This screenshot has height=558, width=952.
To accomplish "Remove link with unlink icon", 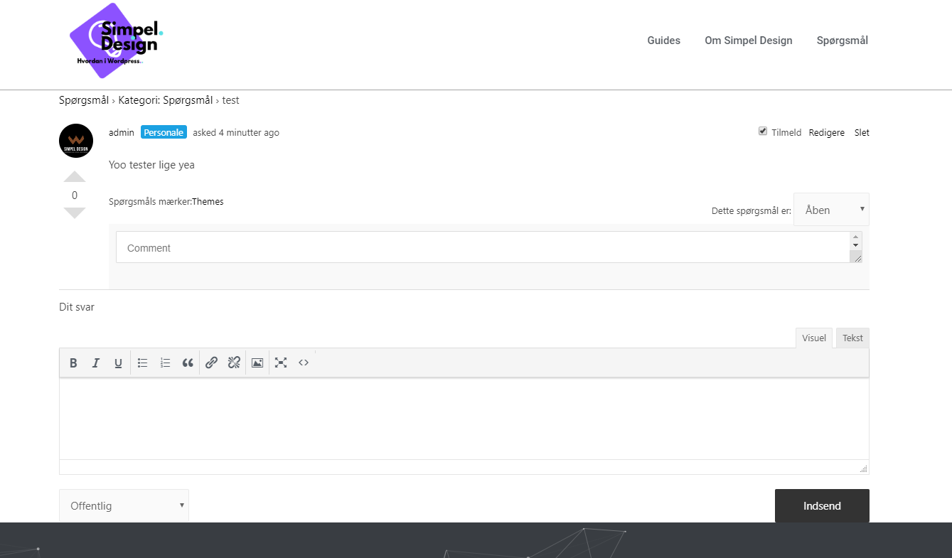I will (x=234, y=363).
